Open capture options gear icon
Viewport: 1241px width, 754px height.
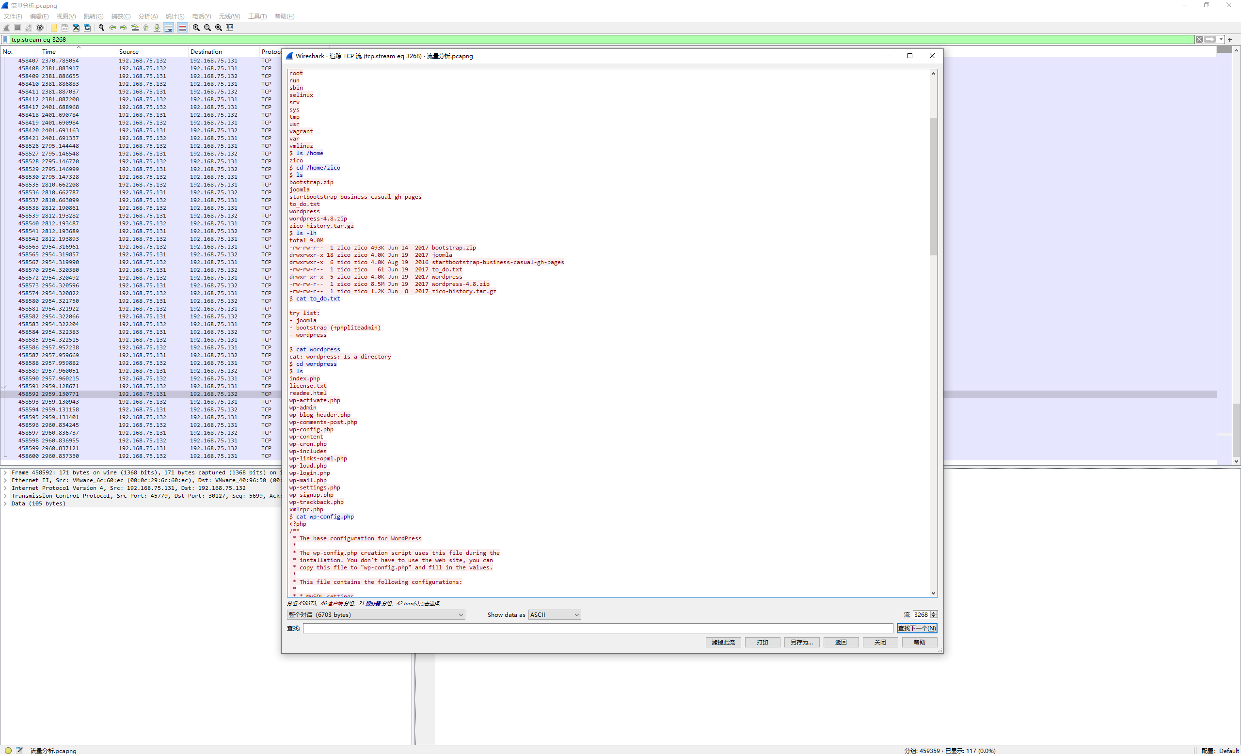coord(40,28)
